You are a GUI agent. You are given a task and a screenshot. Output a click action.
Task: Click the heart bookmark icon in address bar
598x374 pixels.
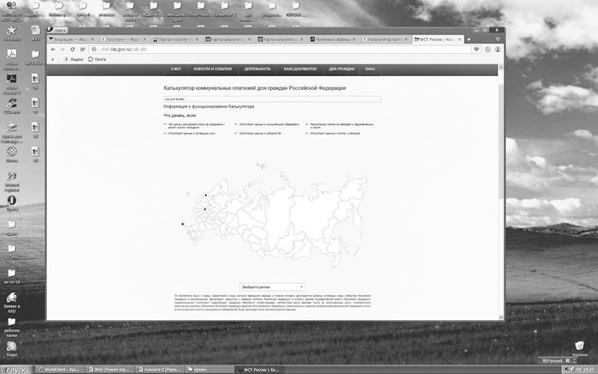coord(476,49)
